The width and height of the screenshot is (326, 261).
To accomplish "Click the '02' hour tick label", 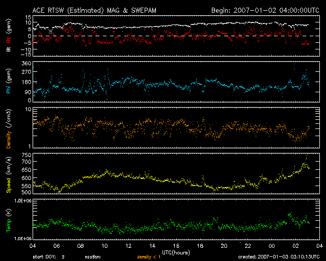I will click(x=295, y=246).
